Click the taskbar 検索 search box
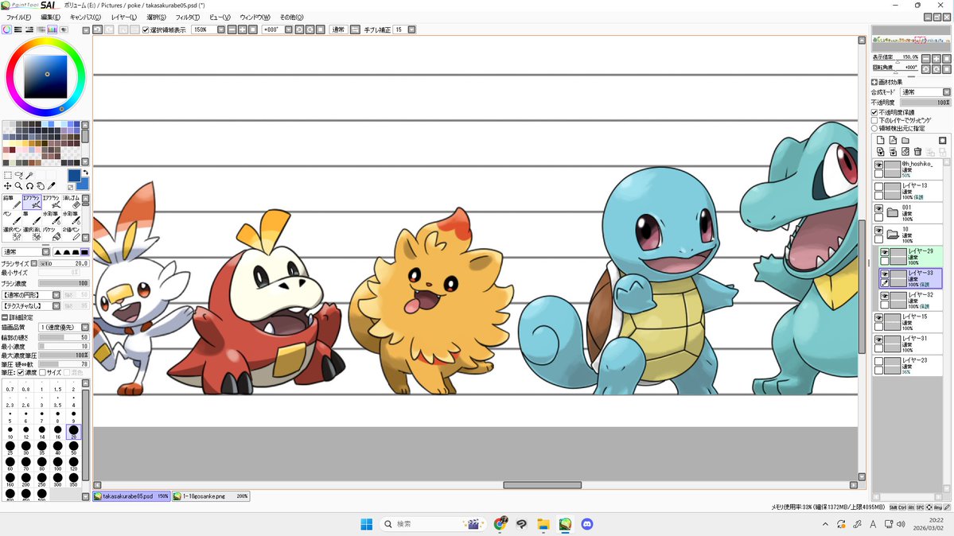Image resolution: width=954 pixels, height=536 pixels. pos(433,524)
